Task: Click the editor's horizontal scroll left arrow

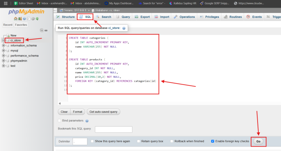Action: click(60, 103)
